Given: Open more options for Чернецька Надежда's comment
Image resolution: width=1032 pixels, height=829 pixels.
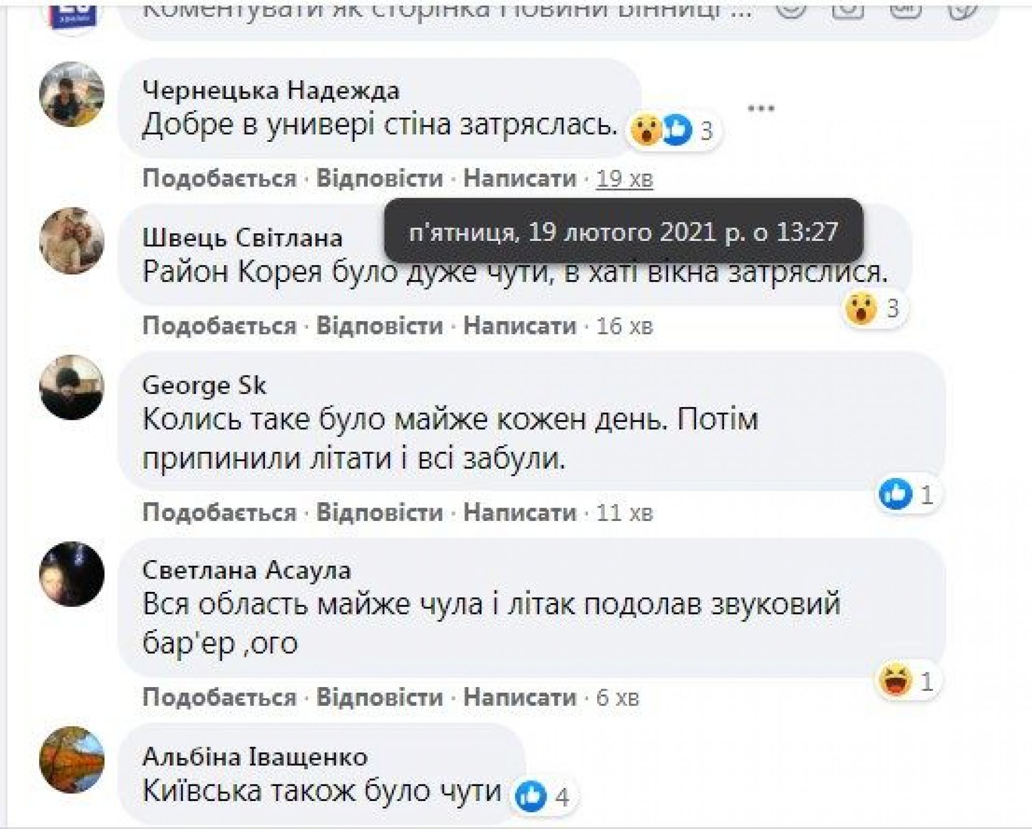Looking at the screenshot, I should (x=761, y=109).
